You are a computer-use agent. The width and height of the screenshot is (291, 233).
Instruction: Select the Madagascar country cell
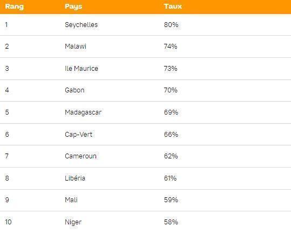pos(83,112)
